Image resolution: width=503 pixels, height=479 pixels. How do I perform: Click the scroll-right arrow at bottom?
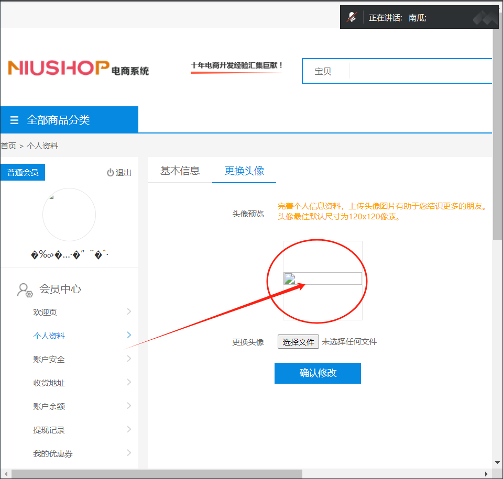click(x=486, y=474)
